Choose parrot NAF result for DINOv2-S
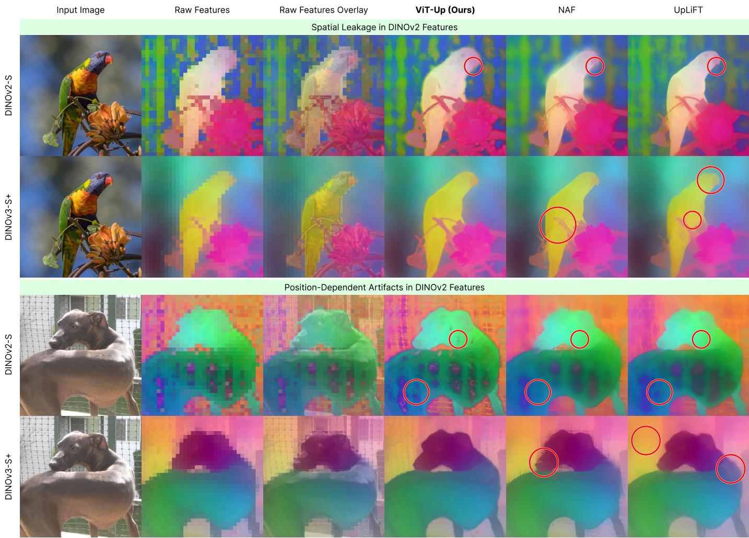This screenshot has height=538, width=749. 567,95
